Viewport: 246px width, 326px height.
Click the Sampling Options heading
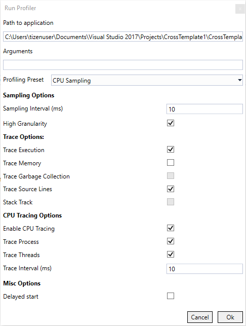[x=29, y=95]
